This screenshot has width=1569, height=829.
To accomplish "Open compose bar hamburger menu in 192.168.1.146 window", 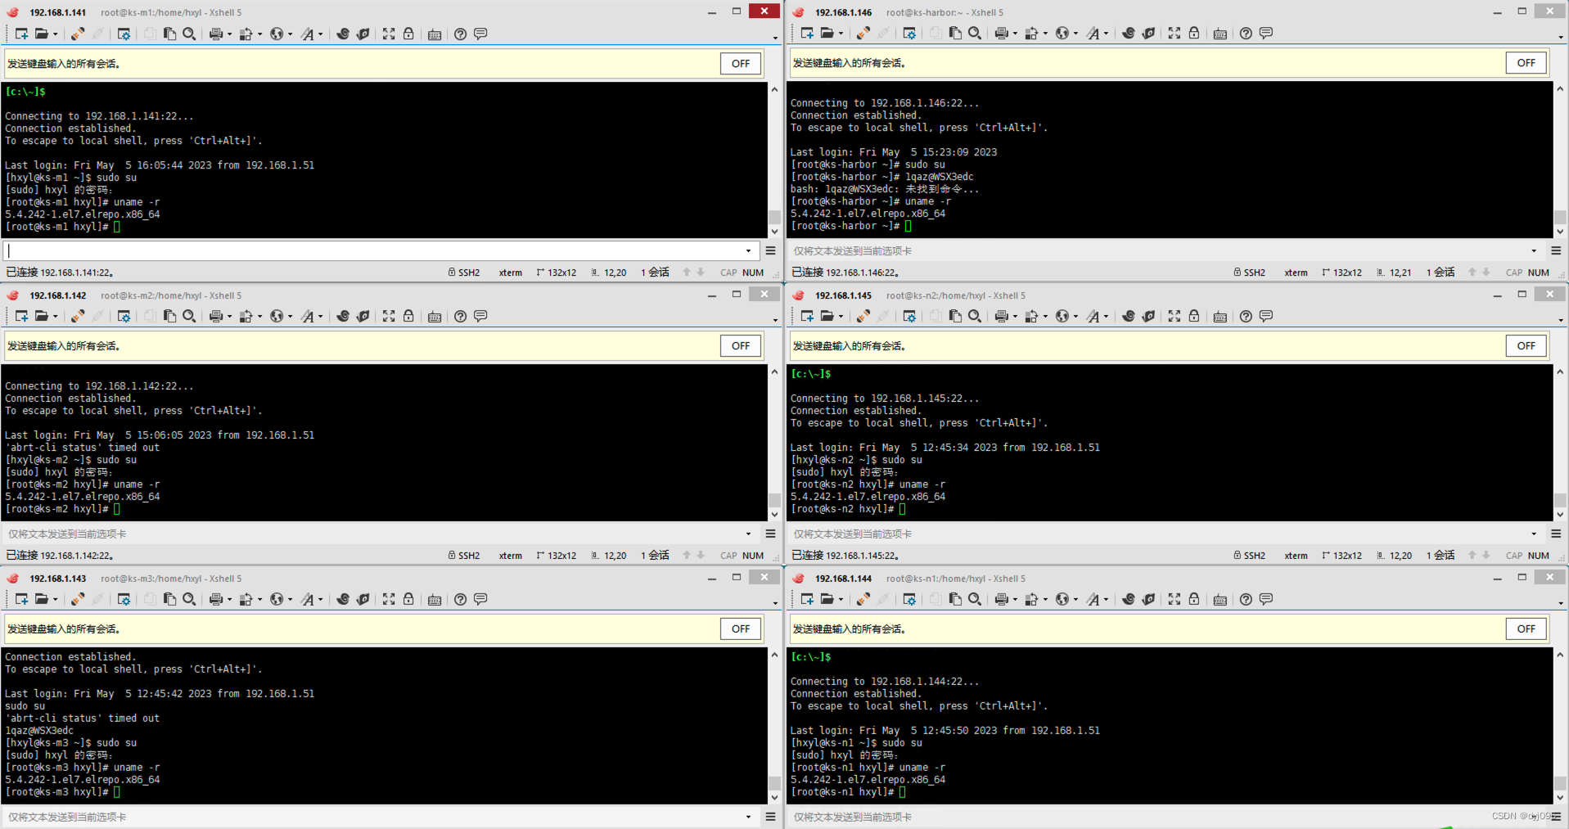I will click(1556, 251).
